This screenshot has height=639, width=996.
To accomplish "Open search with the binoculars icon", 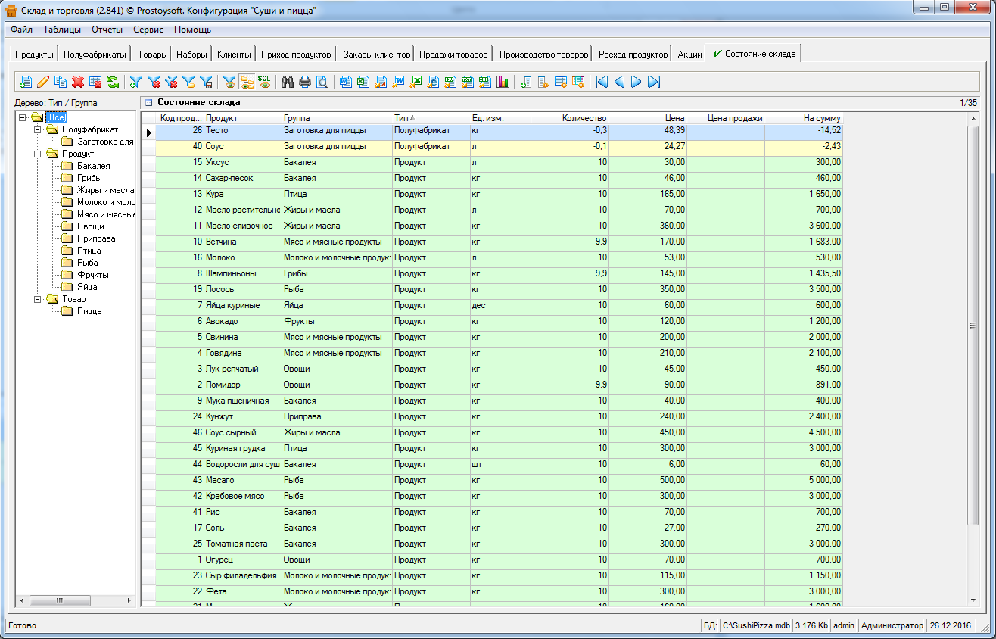I will click(x=288, y=82).
